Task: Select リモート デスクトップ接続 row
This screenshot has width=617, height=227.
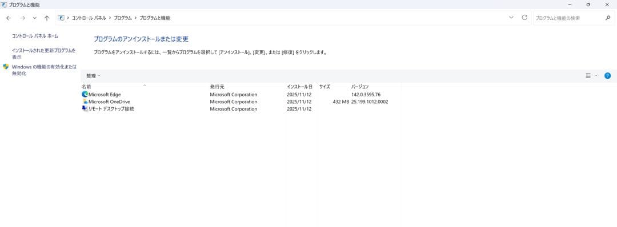Action: click(x=241, y=109)
